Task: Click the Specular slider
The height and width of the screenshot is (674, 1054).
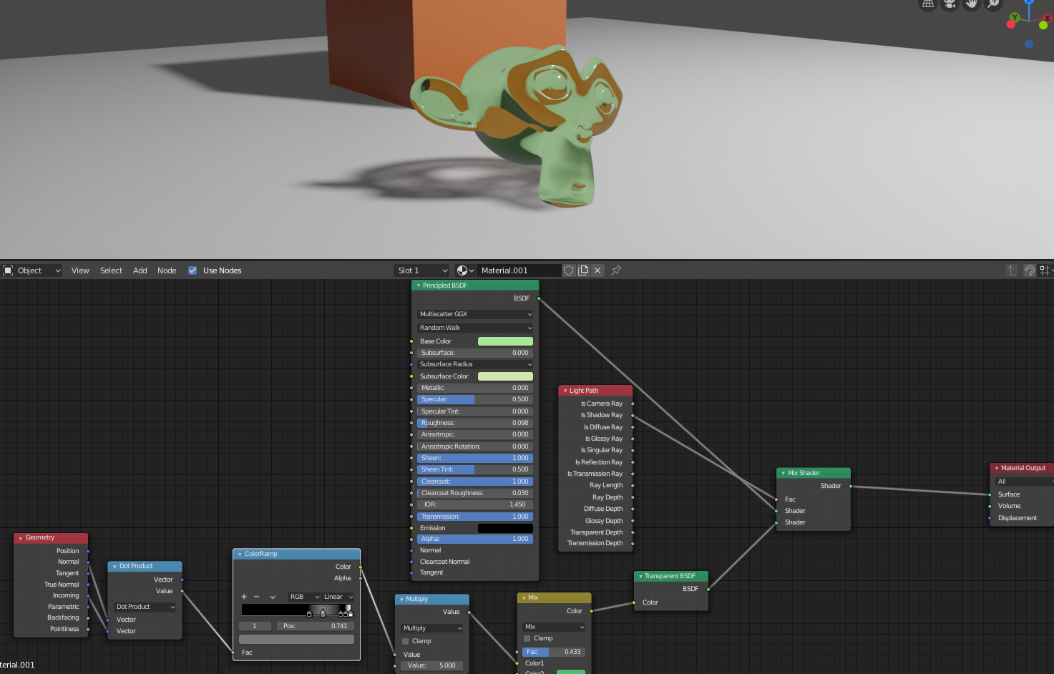Action: tap(475, 399)
